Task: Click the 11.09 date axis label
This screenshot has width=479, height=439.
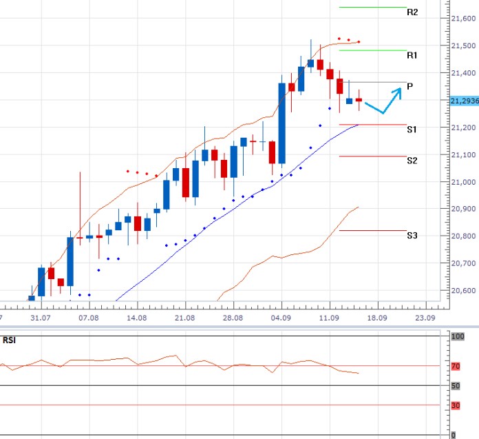Action: 329,318
